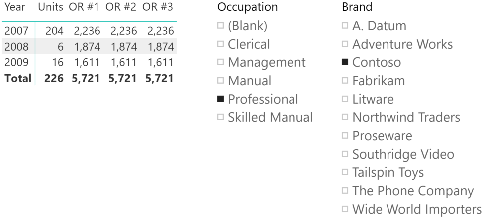Toggle the Adventure Works brand filter
This screenshot has width=485, height=218.
[x=345, y=44]
